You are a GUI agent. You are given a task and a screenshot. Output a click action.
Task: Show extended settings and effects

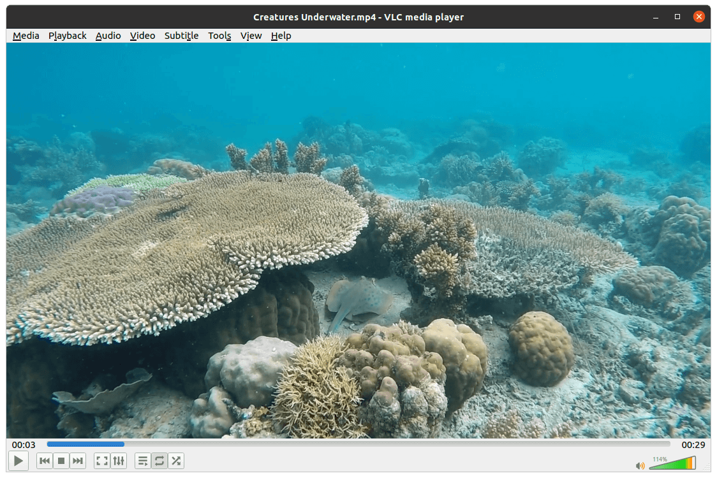pos(119,461)
